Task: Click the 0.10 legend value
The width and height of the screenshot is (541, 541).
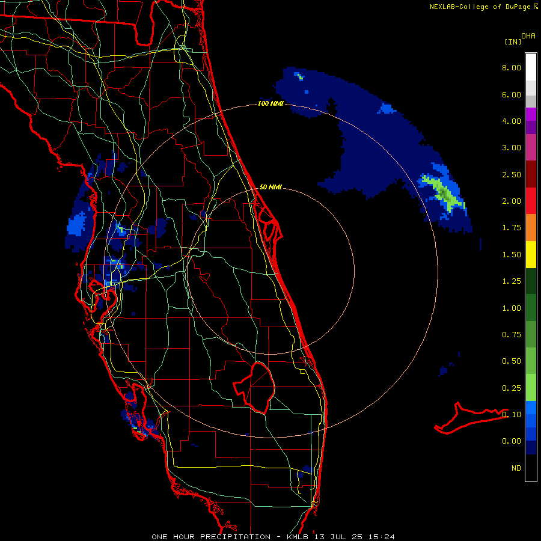Action: [512, 415]
